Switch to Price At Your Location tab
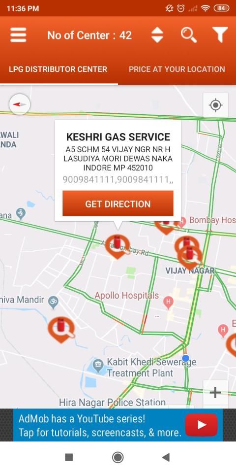This screenshot has width=236, height=473. (x=177, y=69)
